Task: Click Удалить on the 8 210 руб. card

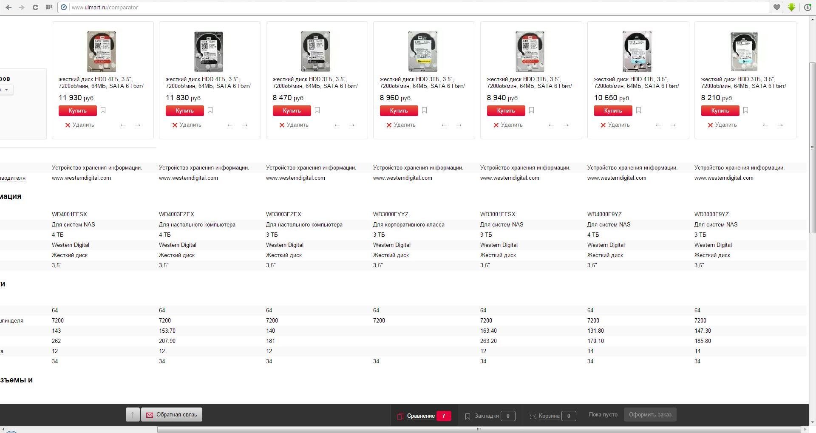Action: coord(722,125)
